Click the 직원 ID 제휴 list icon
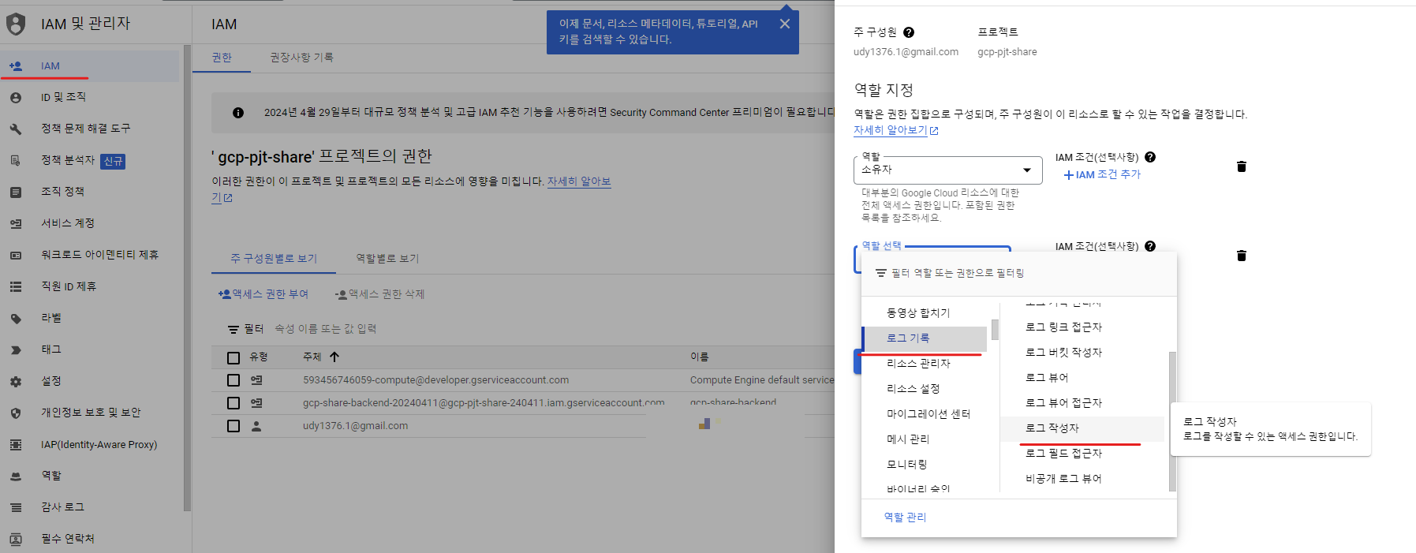This screenshot has width=1416, height=553. (x=16, y=287)
